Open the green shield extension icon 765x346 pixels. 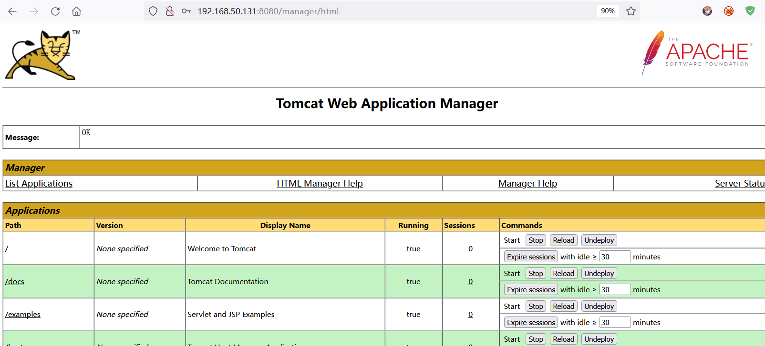pos(750,11)
